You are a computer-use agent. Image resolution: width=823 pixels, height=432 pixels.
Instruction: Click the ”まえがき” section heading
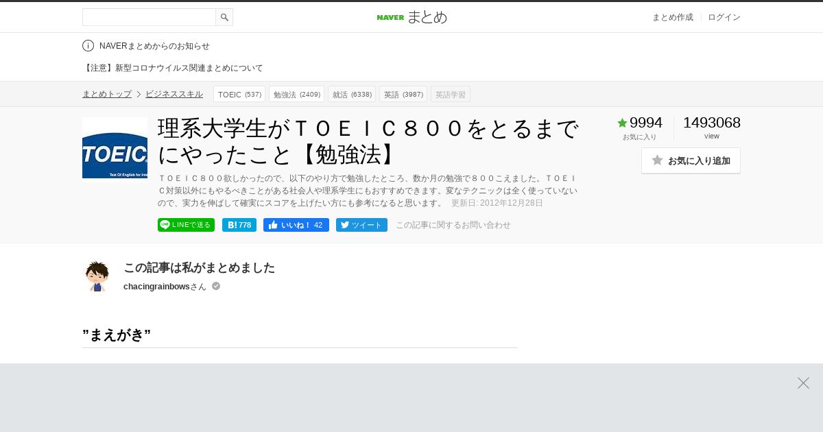click(117, 335)
